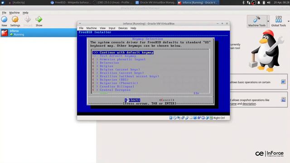This screenshot has width=290, height=163.
Task: Click network adapter icon in VM status bar
Action: [183, 118]
